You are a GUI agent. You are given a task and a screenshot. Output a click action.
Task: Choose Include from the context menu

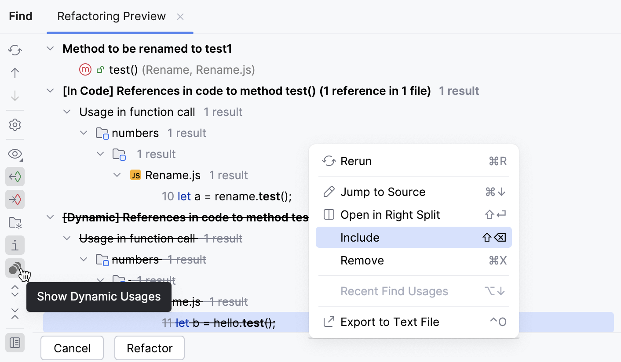pos(360,237)
